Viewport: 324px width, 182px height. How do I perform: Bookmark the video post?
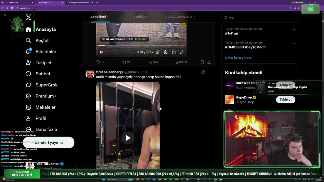202,62
